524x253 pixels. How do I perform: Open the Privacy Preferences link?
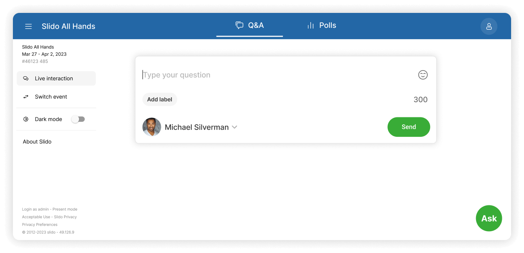point(40,225)
